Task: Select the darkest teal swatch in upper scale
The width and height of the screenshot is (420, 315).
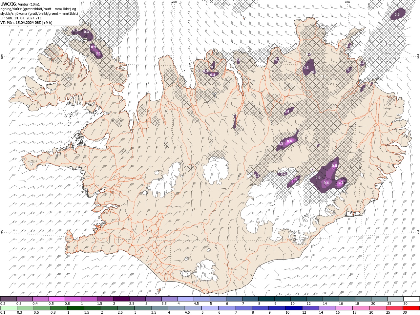Action: coord(266,299)
